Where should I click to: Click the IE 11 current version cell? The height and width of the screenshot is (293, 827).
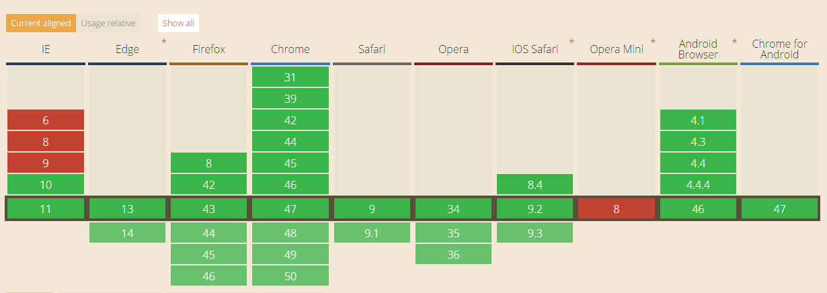click(46, 209)
